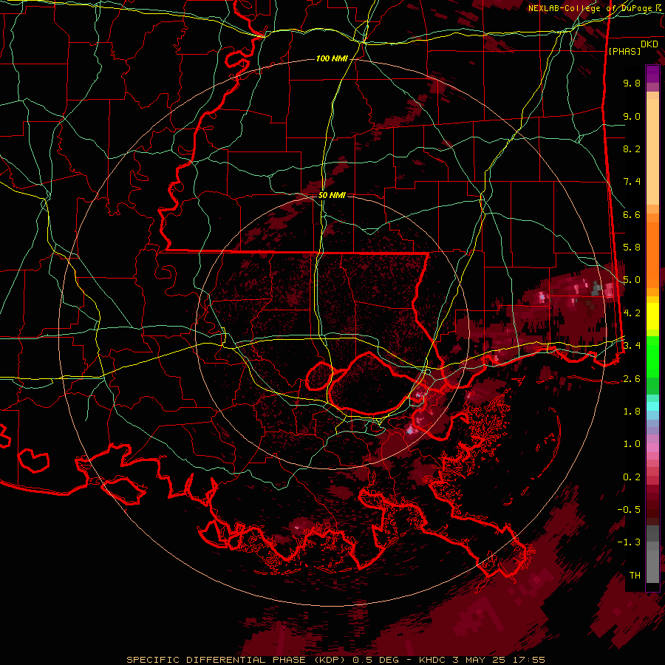
Task: Click the 0.2 scale value
Action: coord(632,477)
